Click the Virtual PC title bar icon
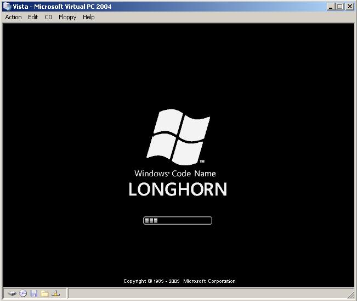 point(7,7)
